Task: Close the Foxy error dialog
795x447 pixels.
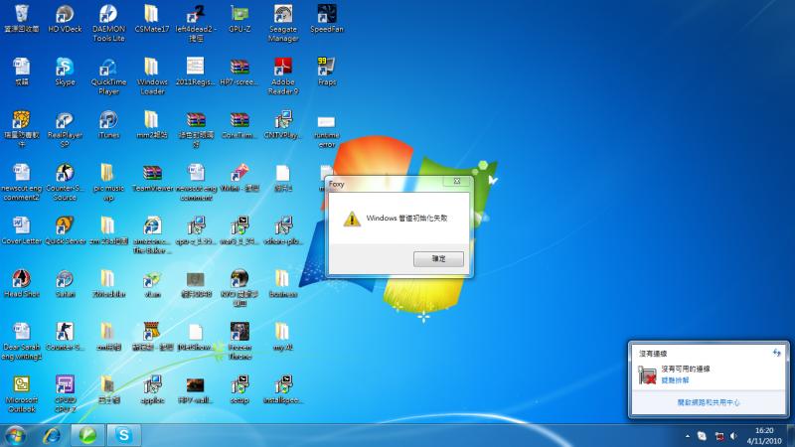Action: click(x=456, y=182)
